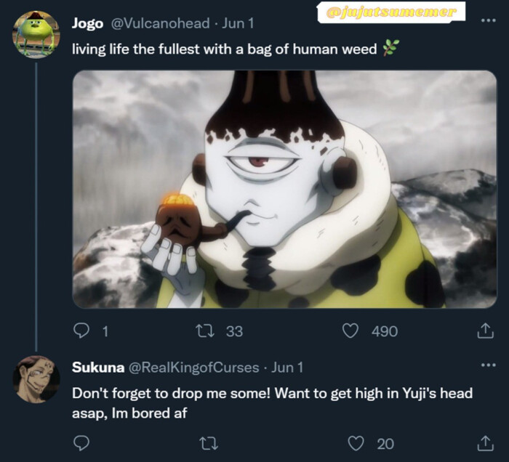Viewport: 509px width, 462px height.
Task: Click the Sukuna display name
Action: point(97,368)
